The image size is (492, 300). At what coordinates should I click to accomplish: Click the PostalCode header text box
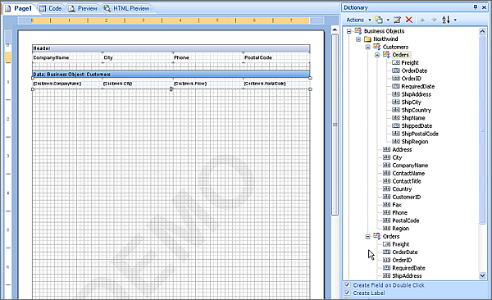277,57
